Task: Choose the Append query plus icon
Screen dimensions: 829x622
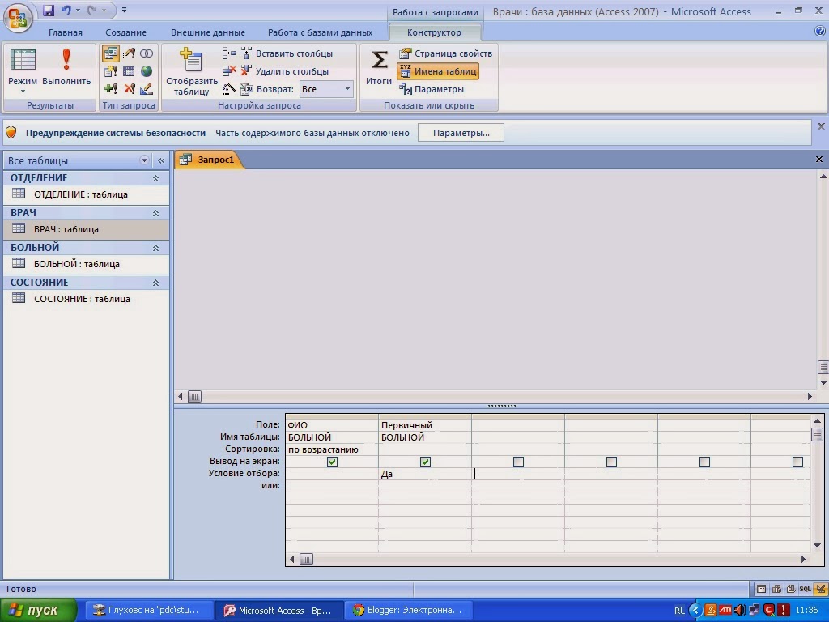Action: pyautogui.click(x=110, y=89)
